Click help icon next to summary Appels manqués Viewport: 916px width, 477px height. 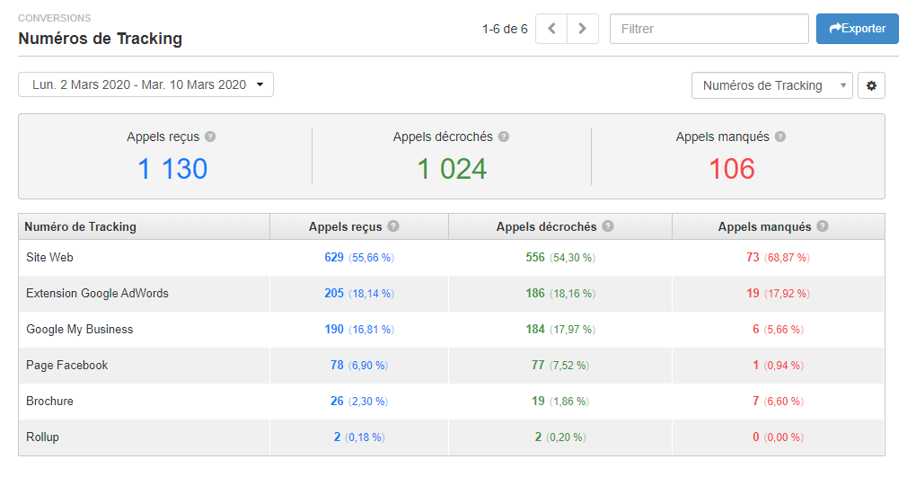780,137
